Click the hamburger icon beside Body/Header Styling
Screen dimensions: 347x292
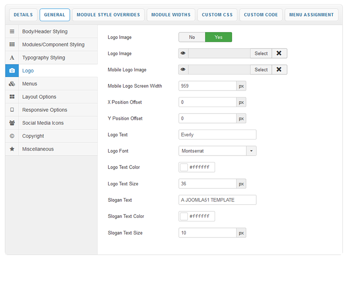click(12, 32)
